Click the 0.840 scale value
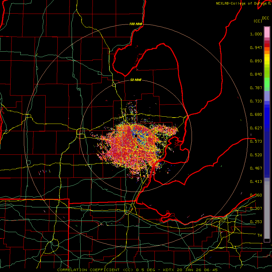The height and width of the screenshot is (272, 272). [x=256, y=74]
